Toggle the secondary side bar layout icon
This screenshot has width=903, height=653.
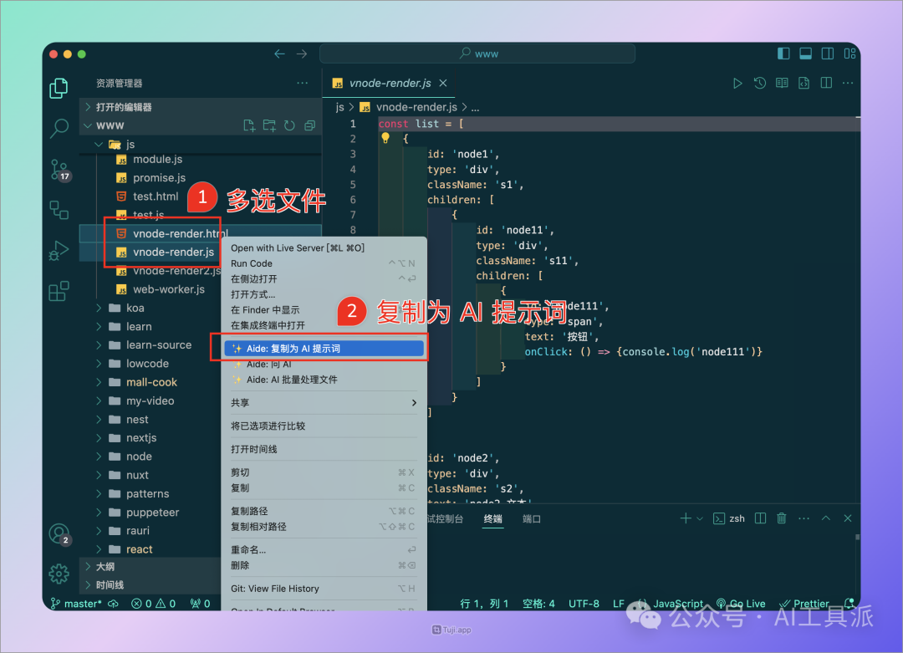pos(828,54)
